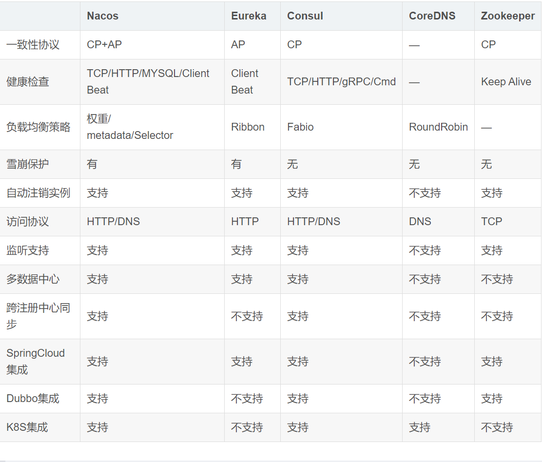Screen dimensions: 542x462
Task: Click the TCP cell in 访问协议 row
Action: pyautogui.click(x=491, y=222)
